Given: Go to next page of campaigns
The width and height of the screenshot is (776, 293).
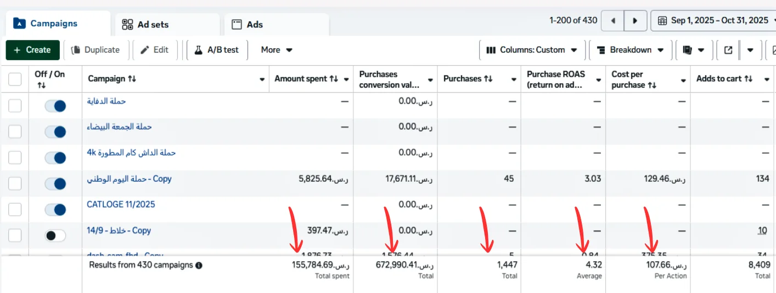Looking at the screenshot, I should coord(635,21).
